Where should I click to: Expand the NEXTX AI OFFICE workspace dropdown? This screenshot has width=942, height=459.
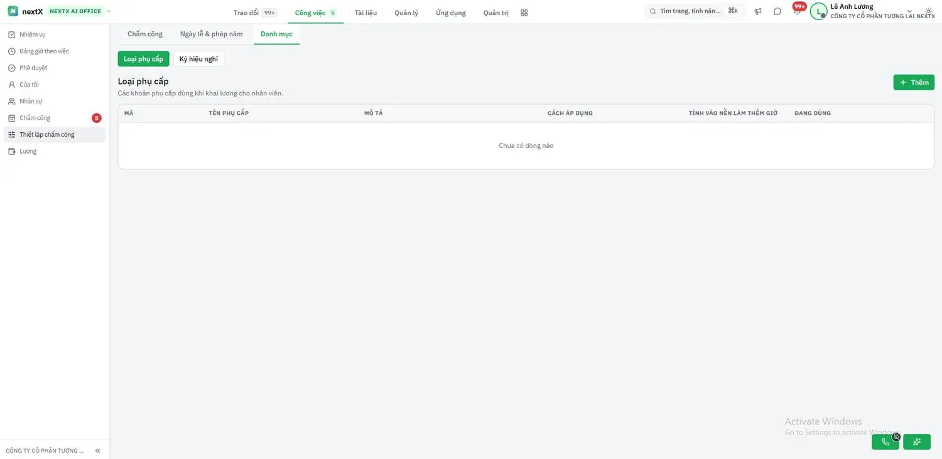click(x=109, y=11)
